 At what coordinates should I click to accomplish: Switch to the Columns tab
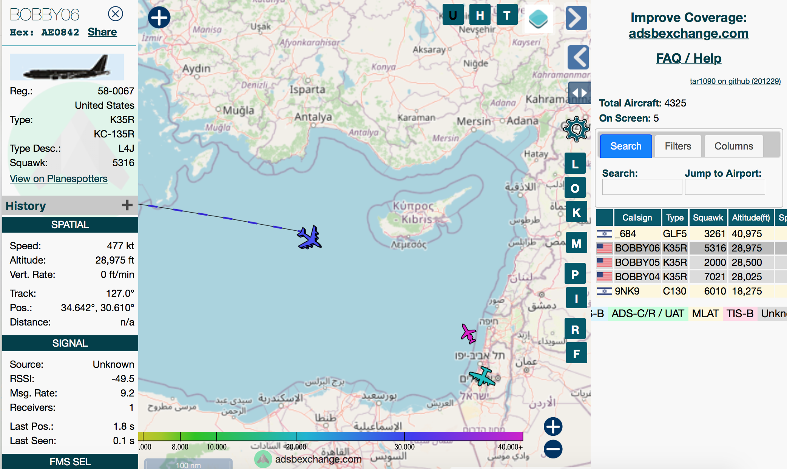[734, 146]
